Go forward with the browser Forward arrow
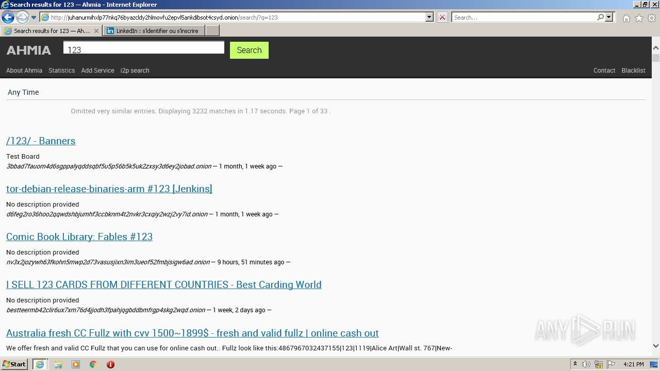 coord(22,17)
